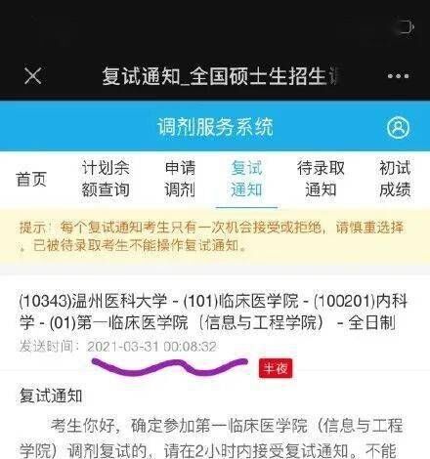Click the purple wavy underline annotation
Screen dimensions: 430x459
[x=170, y=366]
